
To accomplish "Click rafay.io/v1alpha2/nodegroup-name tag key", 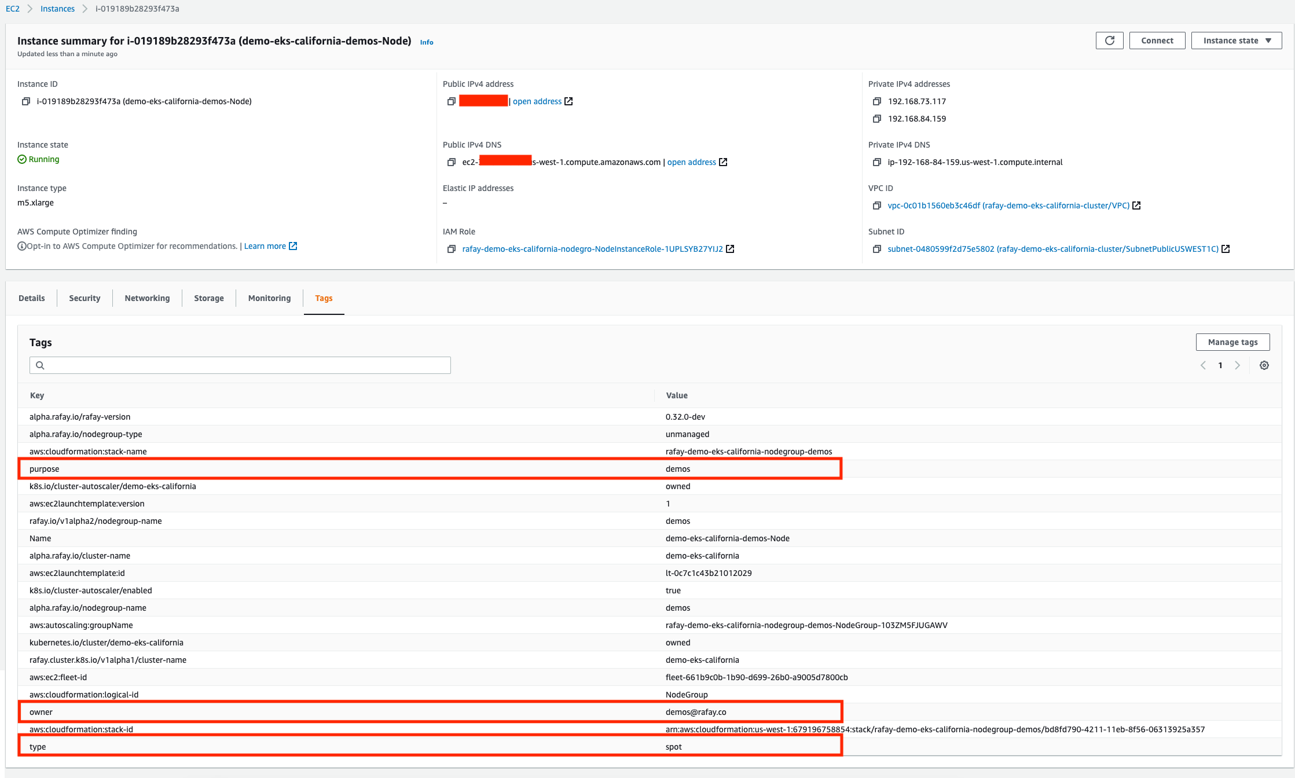I will point(96,521).
